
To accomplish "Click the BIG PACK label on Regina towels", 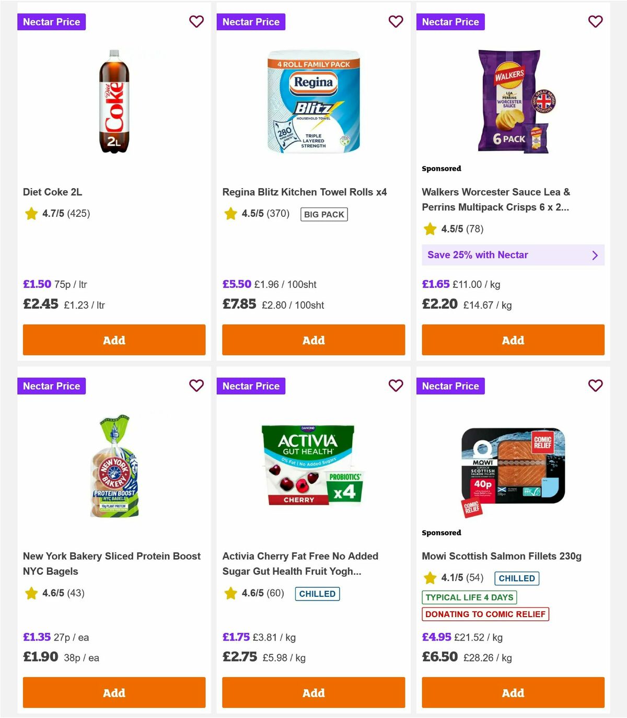I will [x=323, y=214].
